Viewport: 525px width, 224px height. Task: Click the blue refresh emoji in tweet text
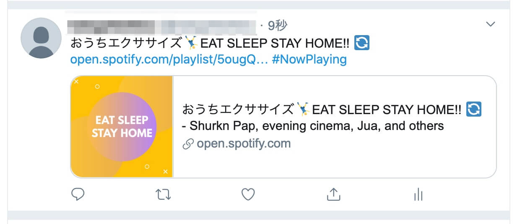pos(362,43)
